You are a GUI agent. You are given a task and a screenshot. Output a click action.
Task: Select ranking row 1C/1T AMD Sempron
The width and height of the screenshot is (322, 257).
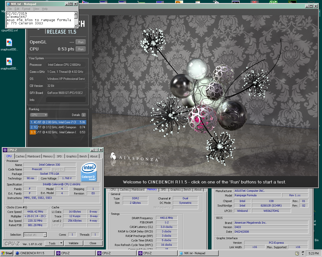click(58, 127)
